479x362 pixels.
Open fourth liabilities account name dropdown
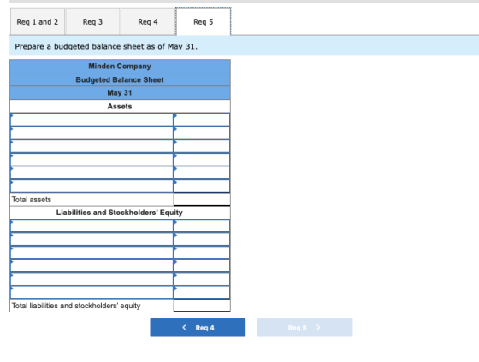pyautogui.click(x=92, y=266)
